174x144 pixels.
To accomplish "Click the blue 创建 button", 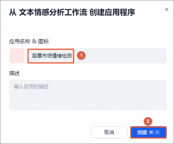I will click(148, 132).
